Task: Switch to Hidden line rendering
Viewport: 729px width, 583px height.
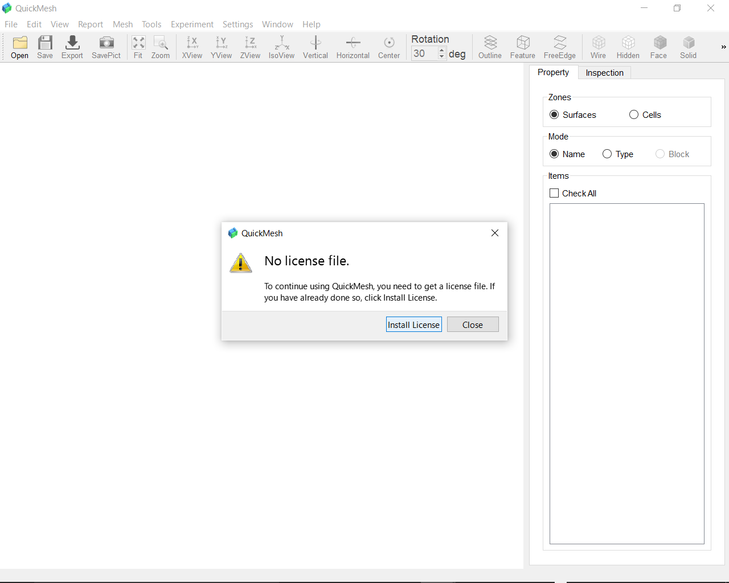Action: (628, 47)
